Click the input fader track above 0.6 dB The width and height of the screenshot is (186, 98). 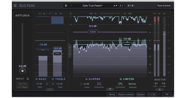tap(22, 43)
